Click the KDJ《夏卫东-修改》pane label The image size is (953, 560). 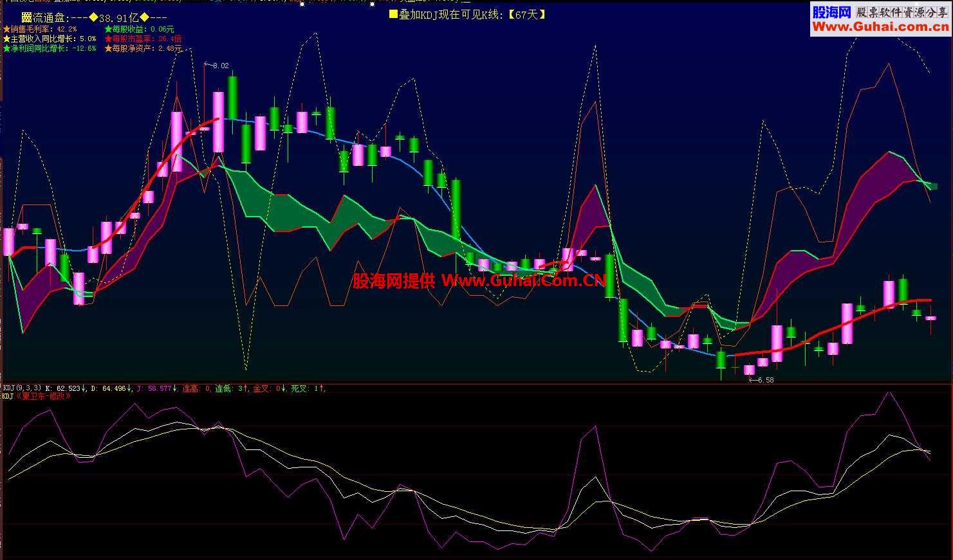click(x=35, y=397)
